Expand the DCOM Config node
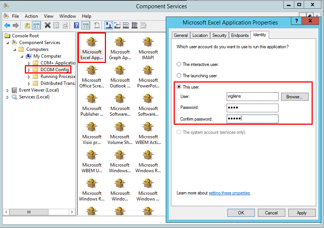 coord(29,70)
